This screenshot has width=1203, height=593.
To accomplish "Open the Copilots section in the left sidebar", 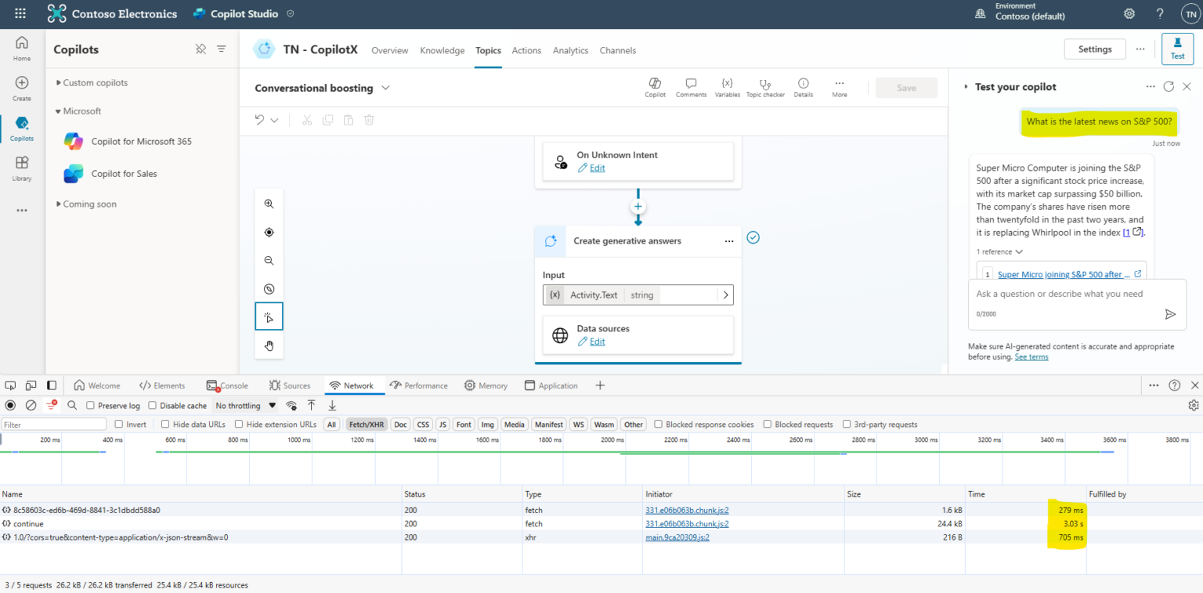I will pyautogui.click(x=21, y=125).
